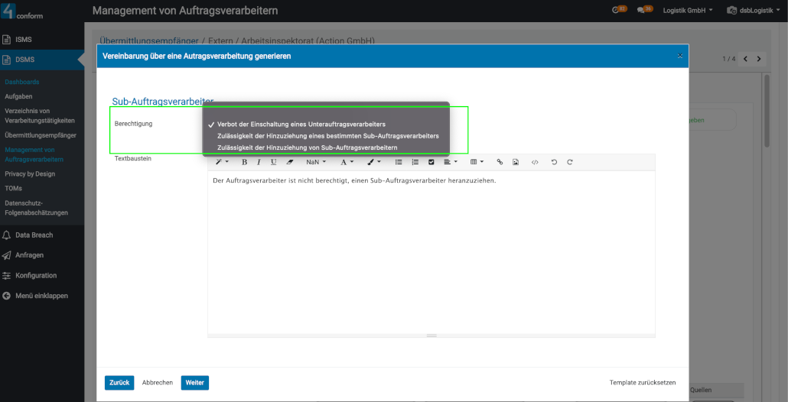Open the table insert dropdown
The height and width of the screenshot is (402, 788).
(x=477, y=162)
